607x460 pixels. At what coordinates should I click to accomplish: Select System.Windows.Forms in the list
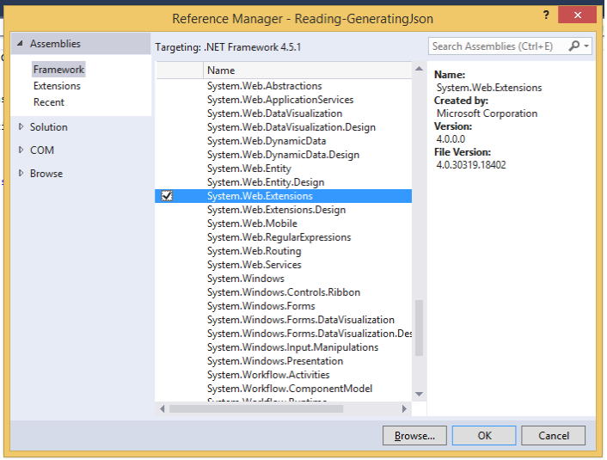261,306
